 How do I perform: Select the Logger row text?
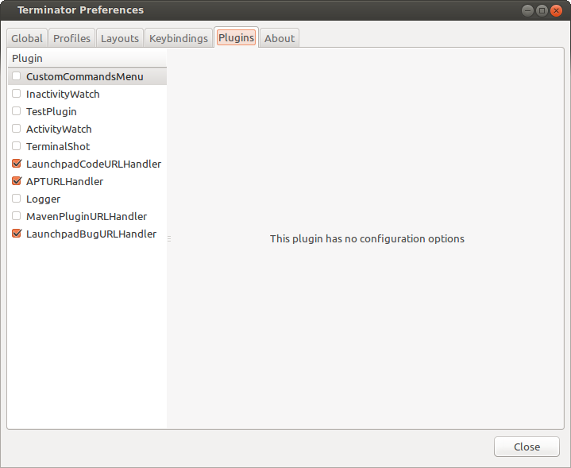click(x=44, y=199)
